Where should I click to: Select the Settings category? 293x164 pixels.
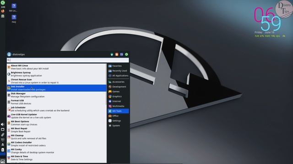118,121
